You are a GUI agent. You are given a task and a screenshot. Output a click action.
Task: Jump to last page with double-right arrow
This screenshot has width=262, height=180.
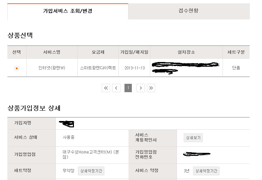coord(151,88)
